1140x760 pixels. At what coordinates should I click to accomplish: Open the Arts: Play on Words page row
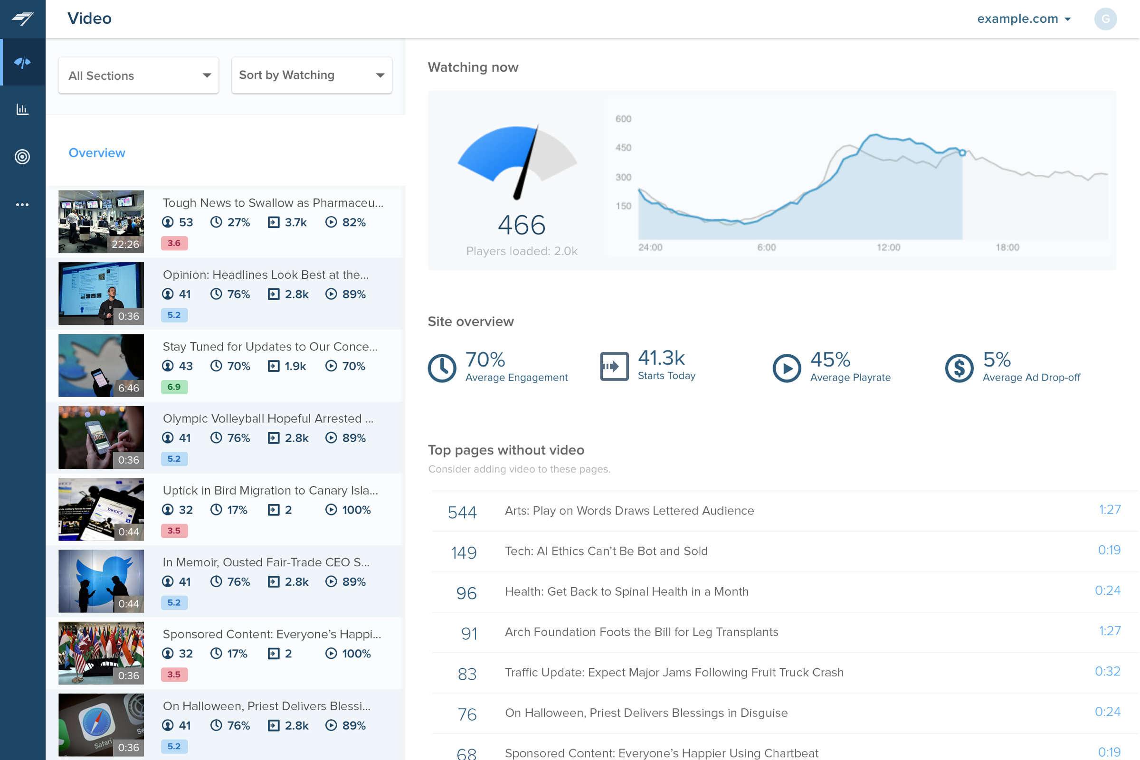(x=629, y=510)
